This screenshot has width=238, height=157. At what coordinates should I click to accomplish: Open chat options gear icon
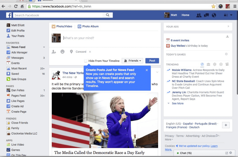[231, 153]
